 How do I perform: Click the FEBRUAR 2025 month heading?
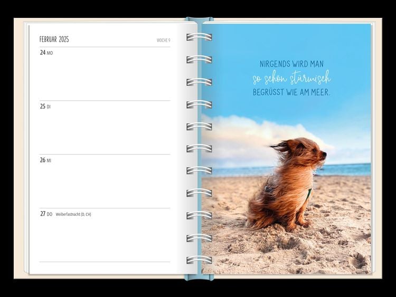pos(54,40)
